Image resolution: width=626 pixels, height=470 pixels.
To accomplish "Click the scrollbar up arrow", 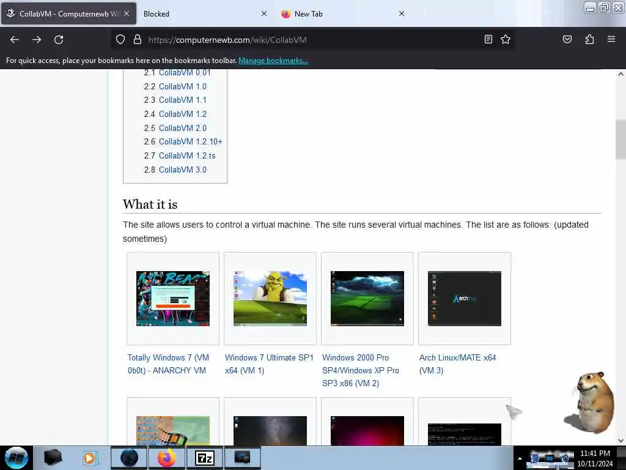I will click(620, 74).
